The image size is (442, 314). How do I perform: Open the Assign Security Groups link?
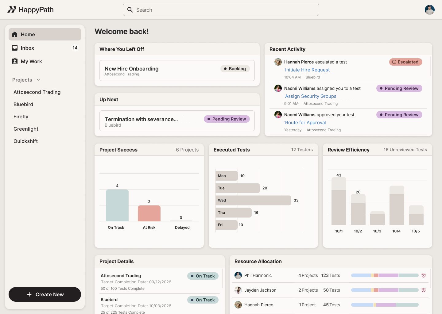pos(311,96)
